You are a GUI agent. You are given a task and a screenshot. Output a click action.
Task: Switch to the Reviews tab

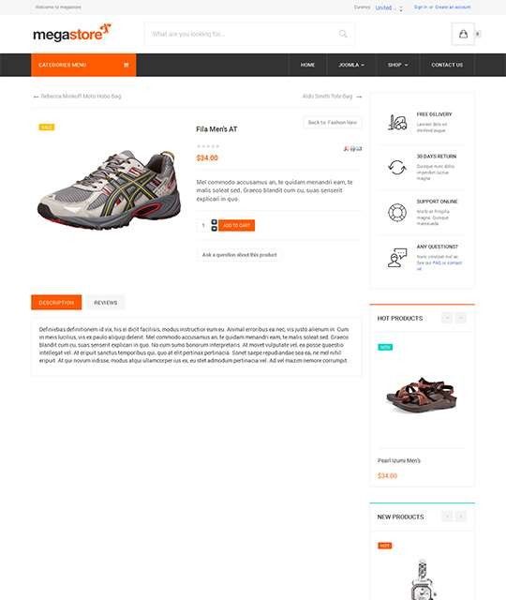click(x=106, y=302)
